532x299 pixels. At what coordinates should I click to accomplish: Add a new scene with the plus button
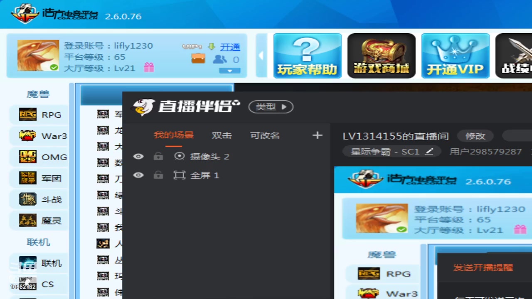click(317, 135)
